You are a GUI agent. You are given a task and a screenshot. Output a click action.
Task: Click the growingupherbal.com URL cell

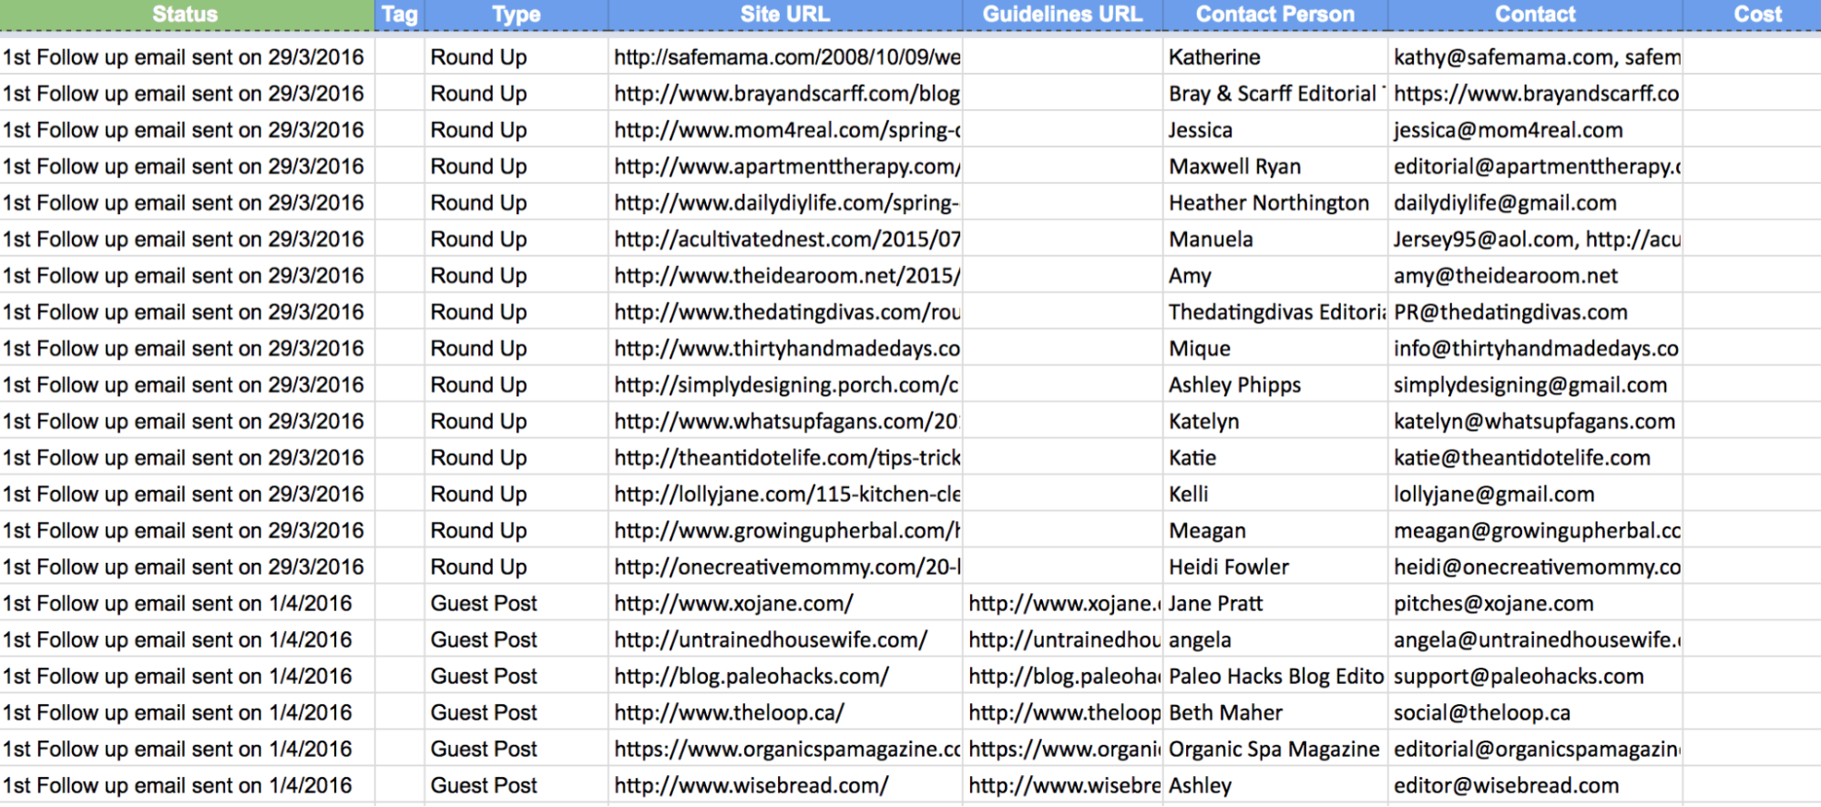pos(785,531)
